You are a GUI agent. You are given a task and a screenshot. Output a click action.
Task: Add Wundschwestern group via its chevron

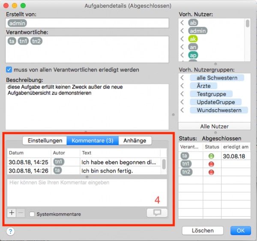click(182, 110)
